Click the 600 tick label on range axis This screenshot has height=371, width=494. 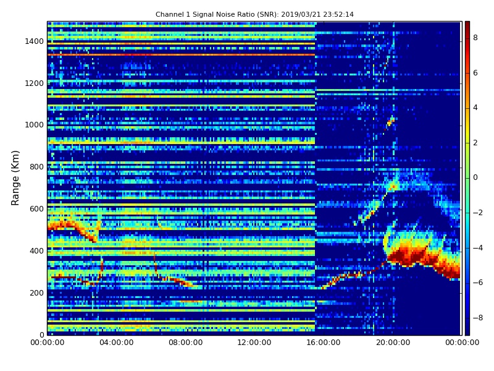tap(36, 209)
